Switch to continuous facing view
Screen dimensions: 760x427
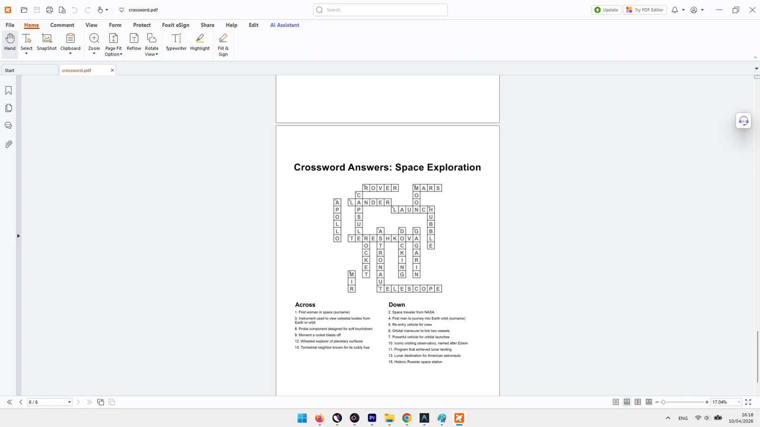pyautogui.click(x=649, y=402)
